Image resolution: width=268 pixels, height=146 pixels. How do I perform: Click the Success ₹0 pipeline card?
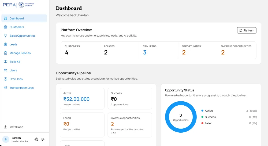click(x=130, y=99)
